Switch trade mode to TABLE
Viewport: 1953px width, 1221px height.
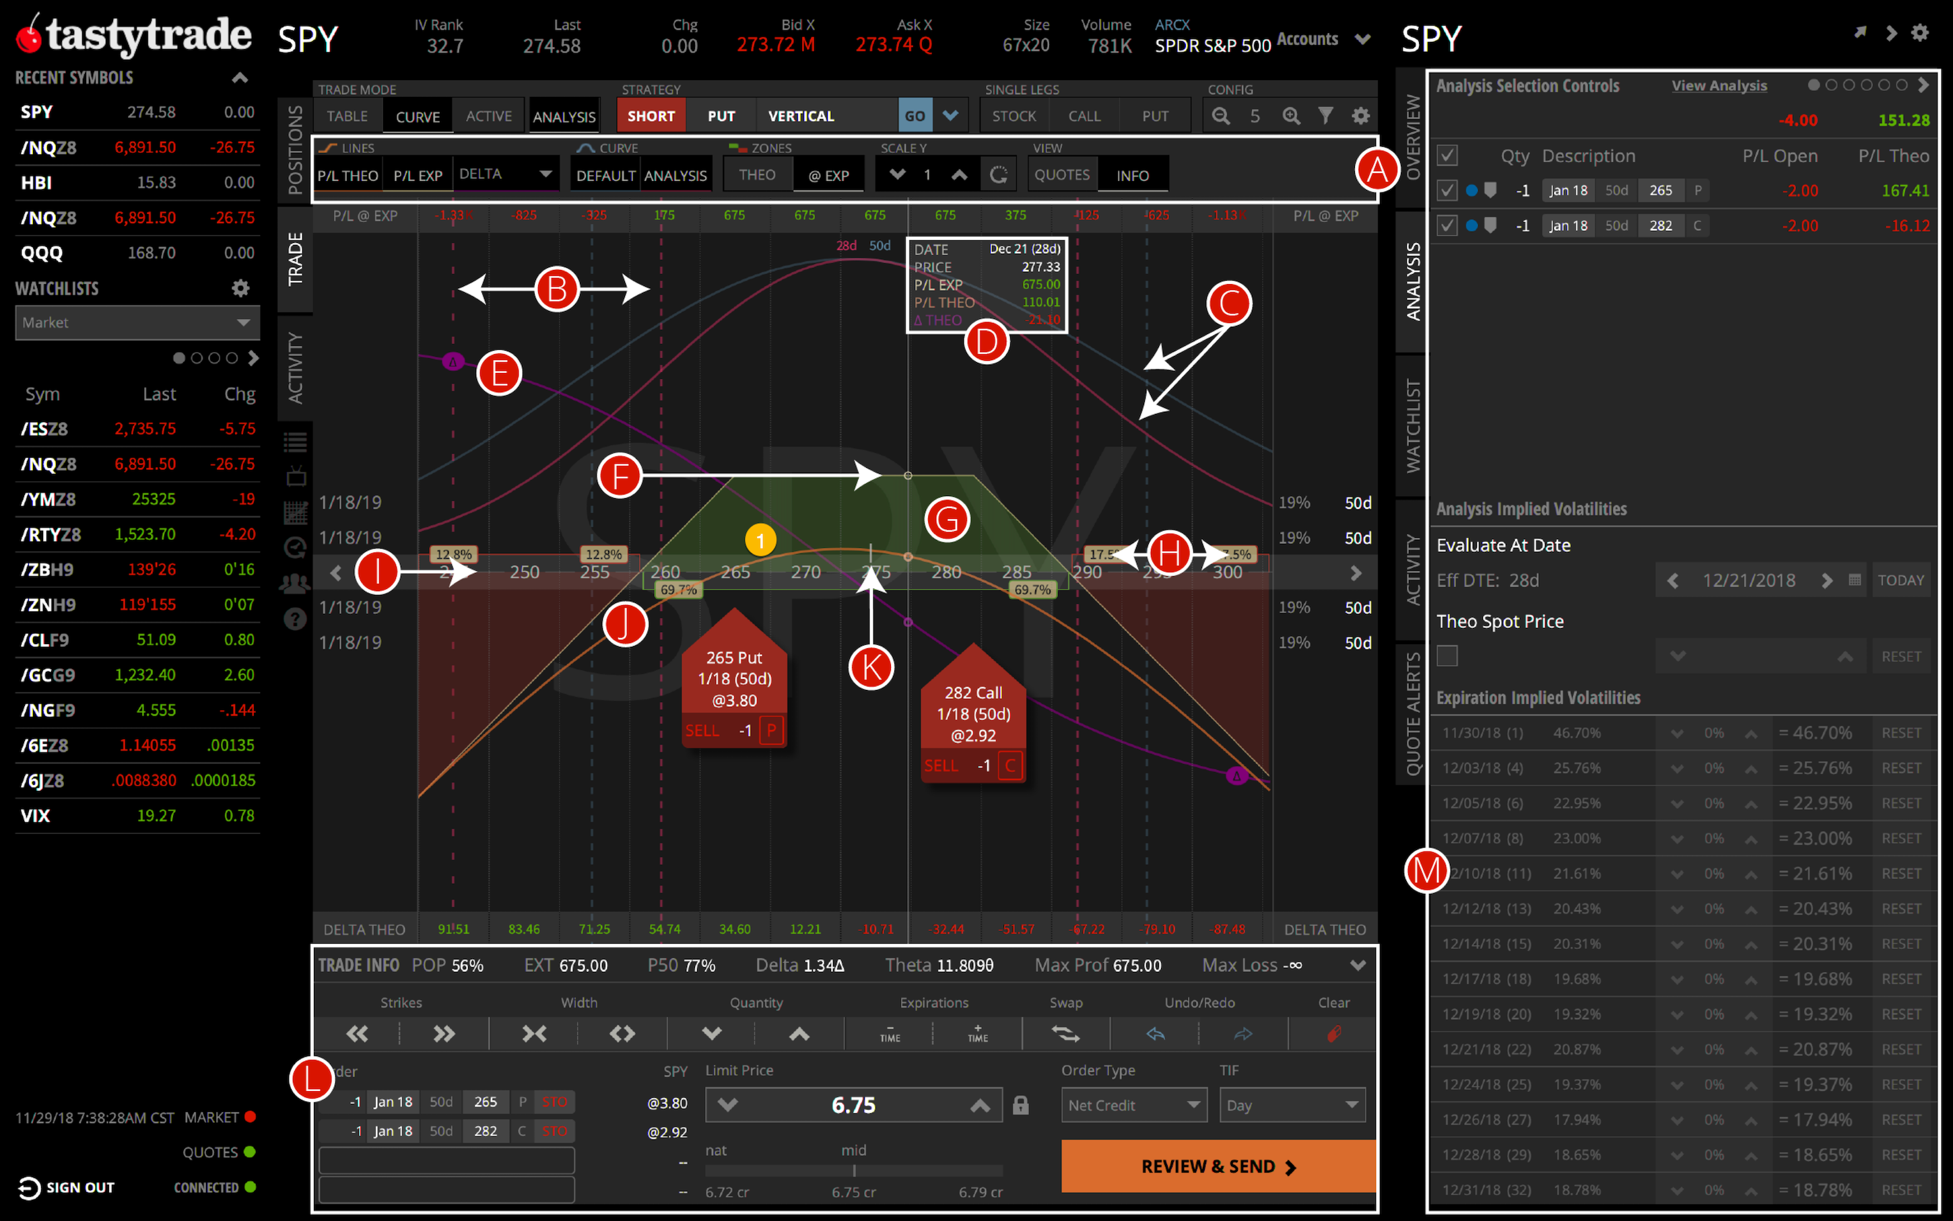point(347,116)
